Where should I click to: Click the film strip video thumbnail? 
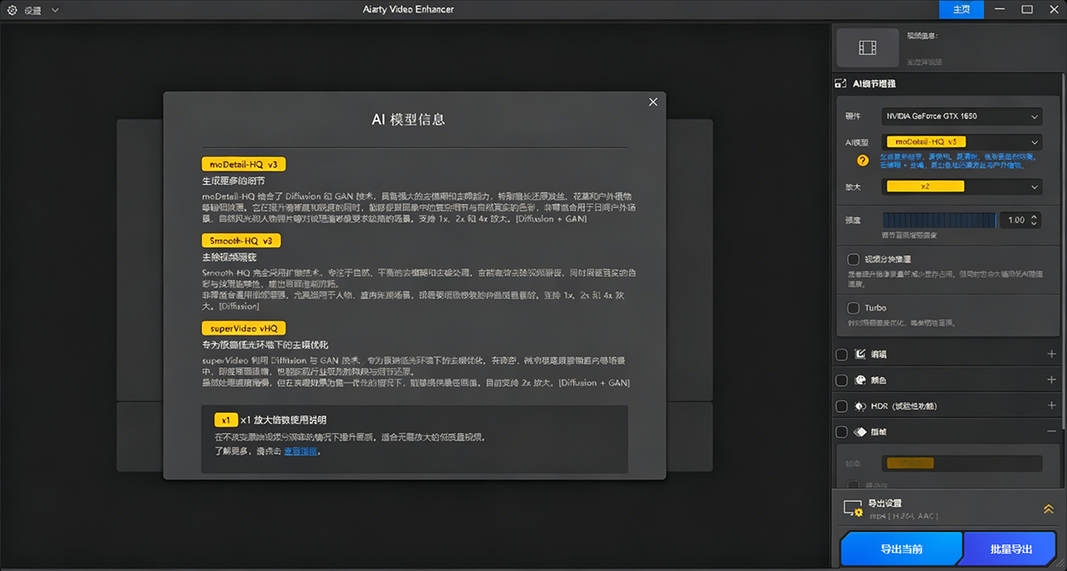[867, 48]
